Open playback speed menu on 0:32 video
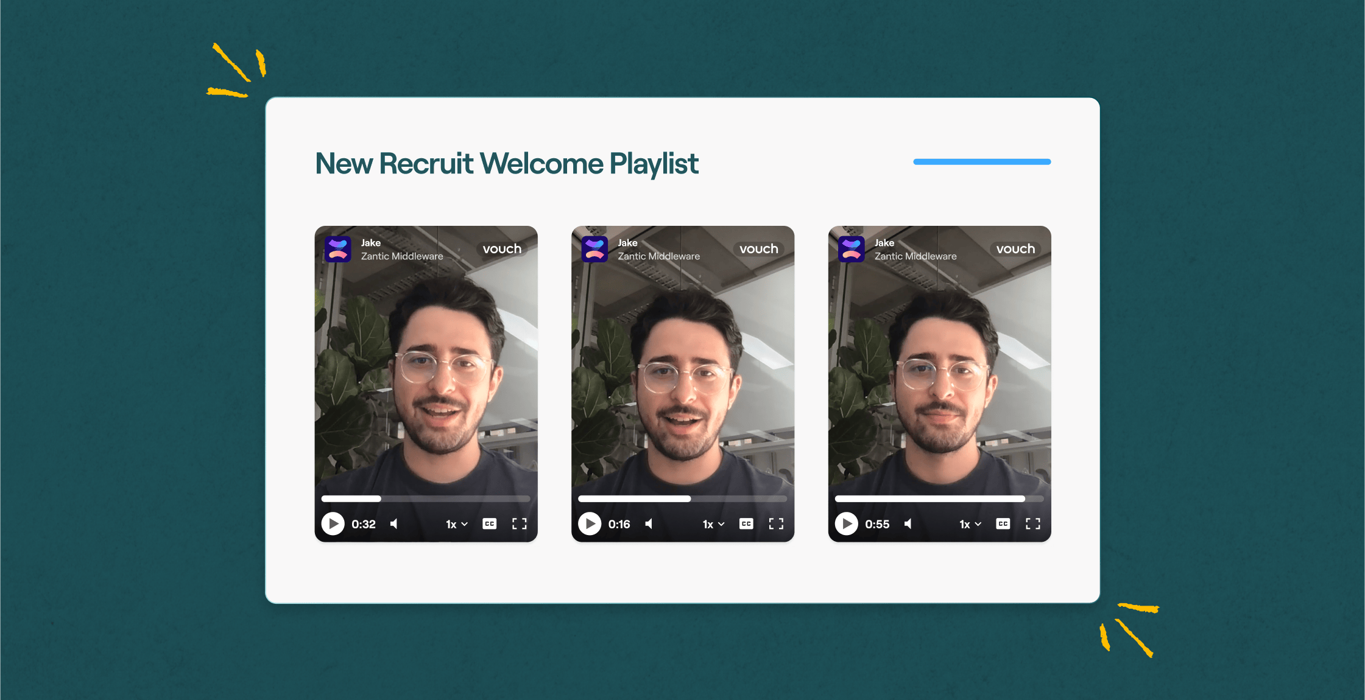 pos(457,524)
